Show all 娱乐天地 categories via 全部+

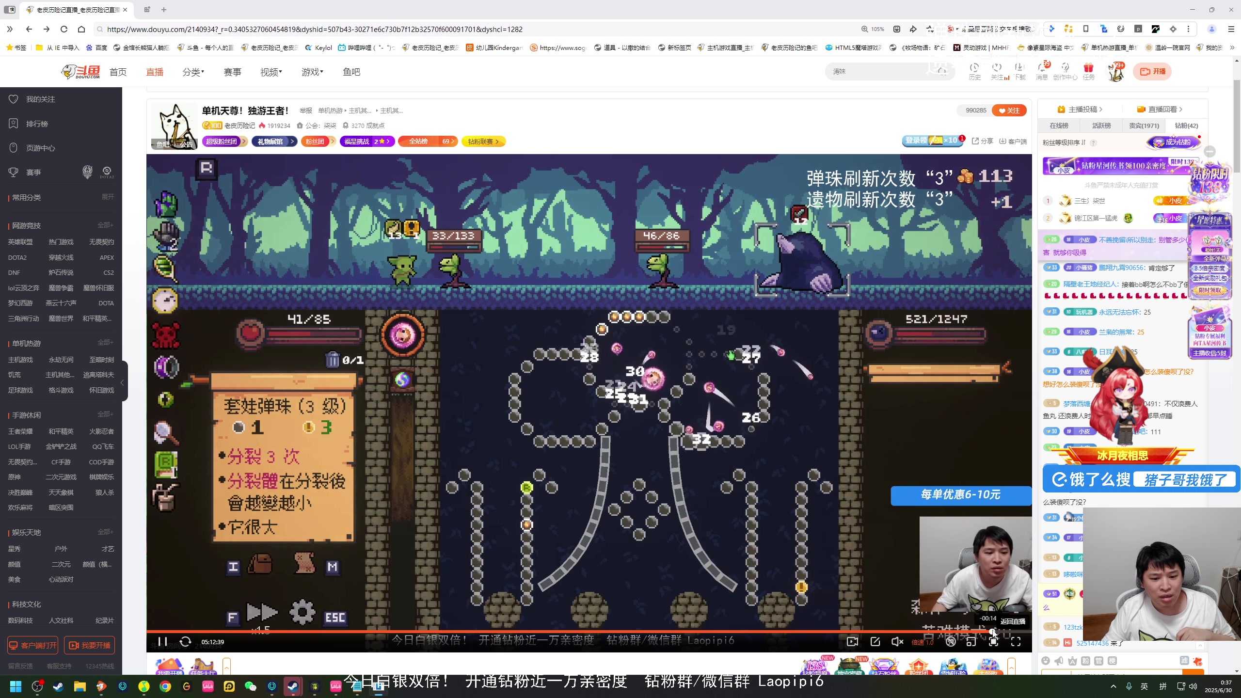tap(105, 532)
